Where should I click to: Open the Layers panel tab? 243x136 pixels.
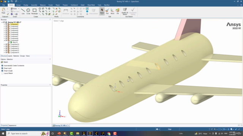click(10, 56)
